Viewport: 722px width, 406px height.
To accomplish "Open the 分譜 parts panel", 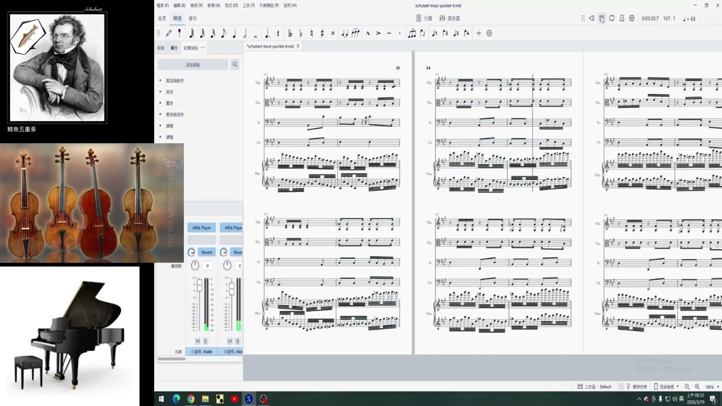I will pos(424,19).
